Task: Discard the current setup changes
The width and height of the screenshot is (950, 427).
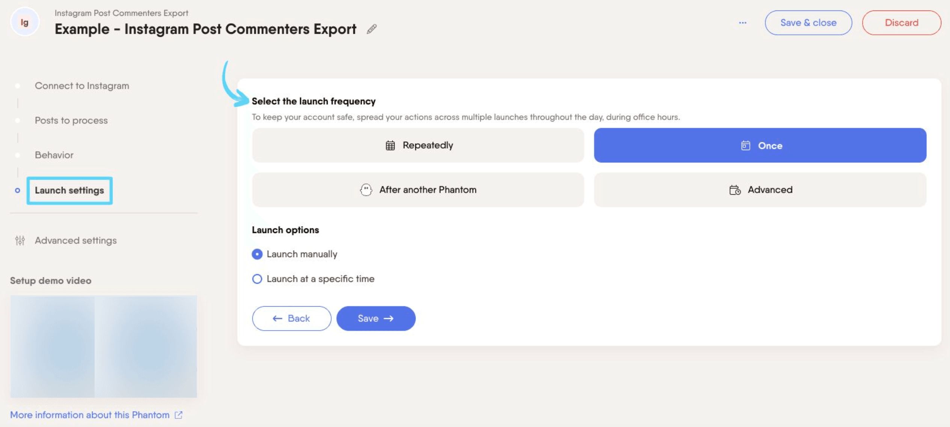Action: click(902, 23)
